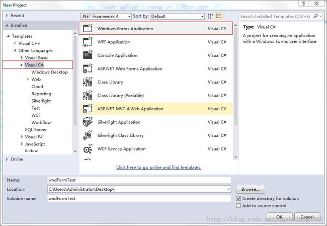
Task: Select Reporting category in the tree
Action: 41,94
